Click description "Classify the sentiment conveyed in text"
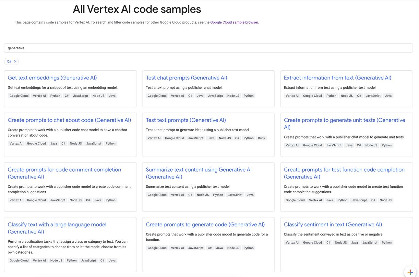 [334, 234]
